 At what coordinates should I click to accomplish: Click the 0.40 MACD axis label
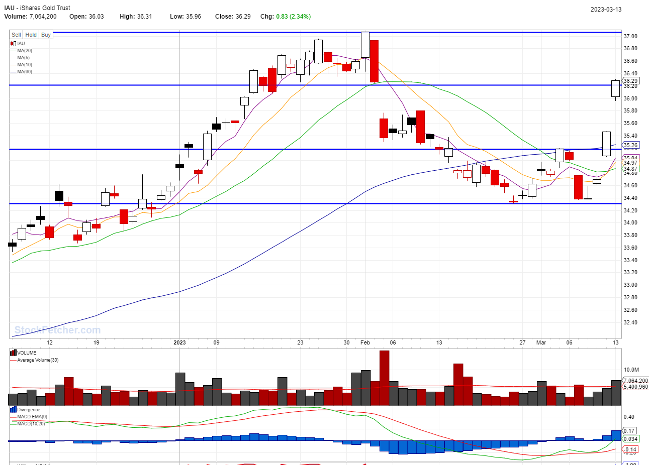(x=629, y=417)
